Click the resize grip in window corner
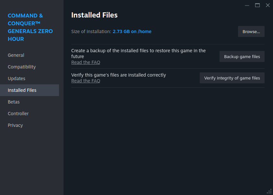The height and width of the screenshot is (195, 273). (x=269, y=191)
